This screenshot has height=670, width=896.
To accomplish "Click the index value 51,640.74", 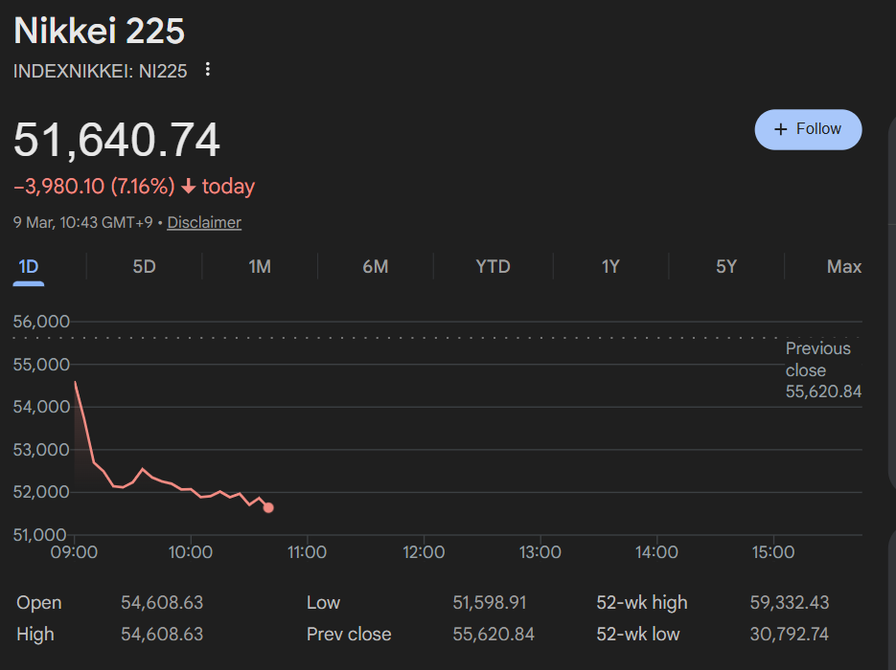I will coord(117,140).
